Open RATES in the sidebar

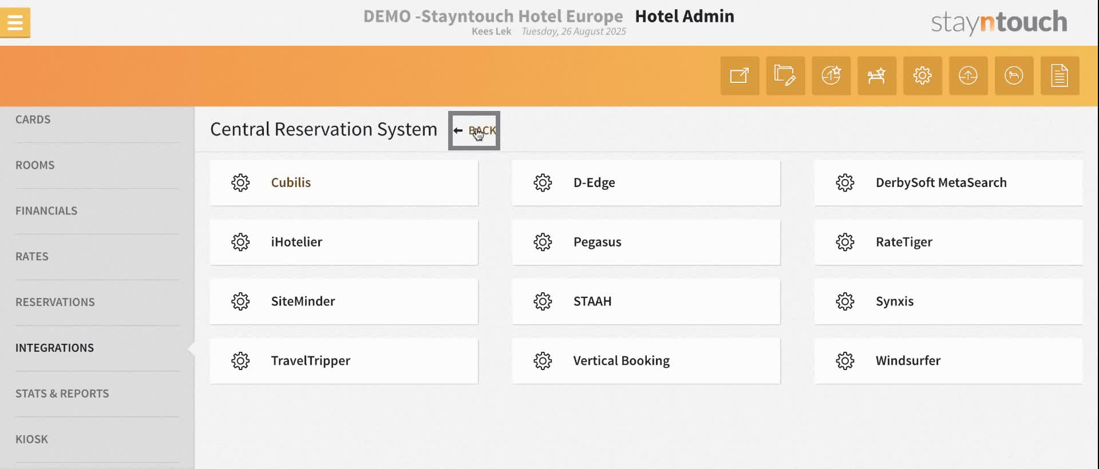[32, 257]
